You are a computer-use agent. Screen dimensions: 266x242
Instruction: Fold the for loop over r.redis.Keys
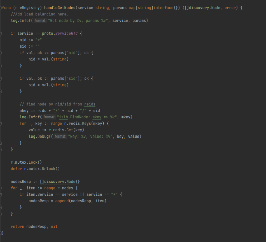coord(1,124)
